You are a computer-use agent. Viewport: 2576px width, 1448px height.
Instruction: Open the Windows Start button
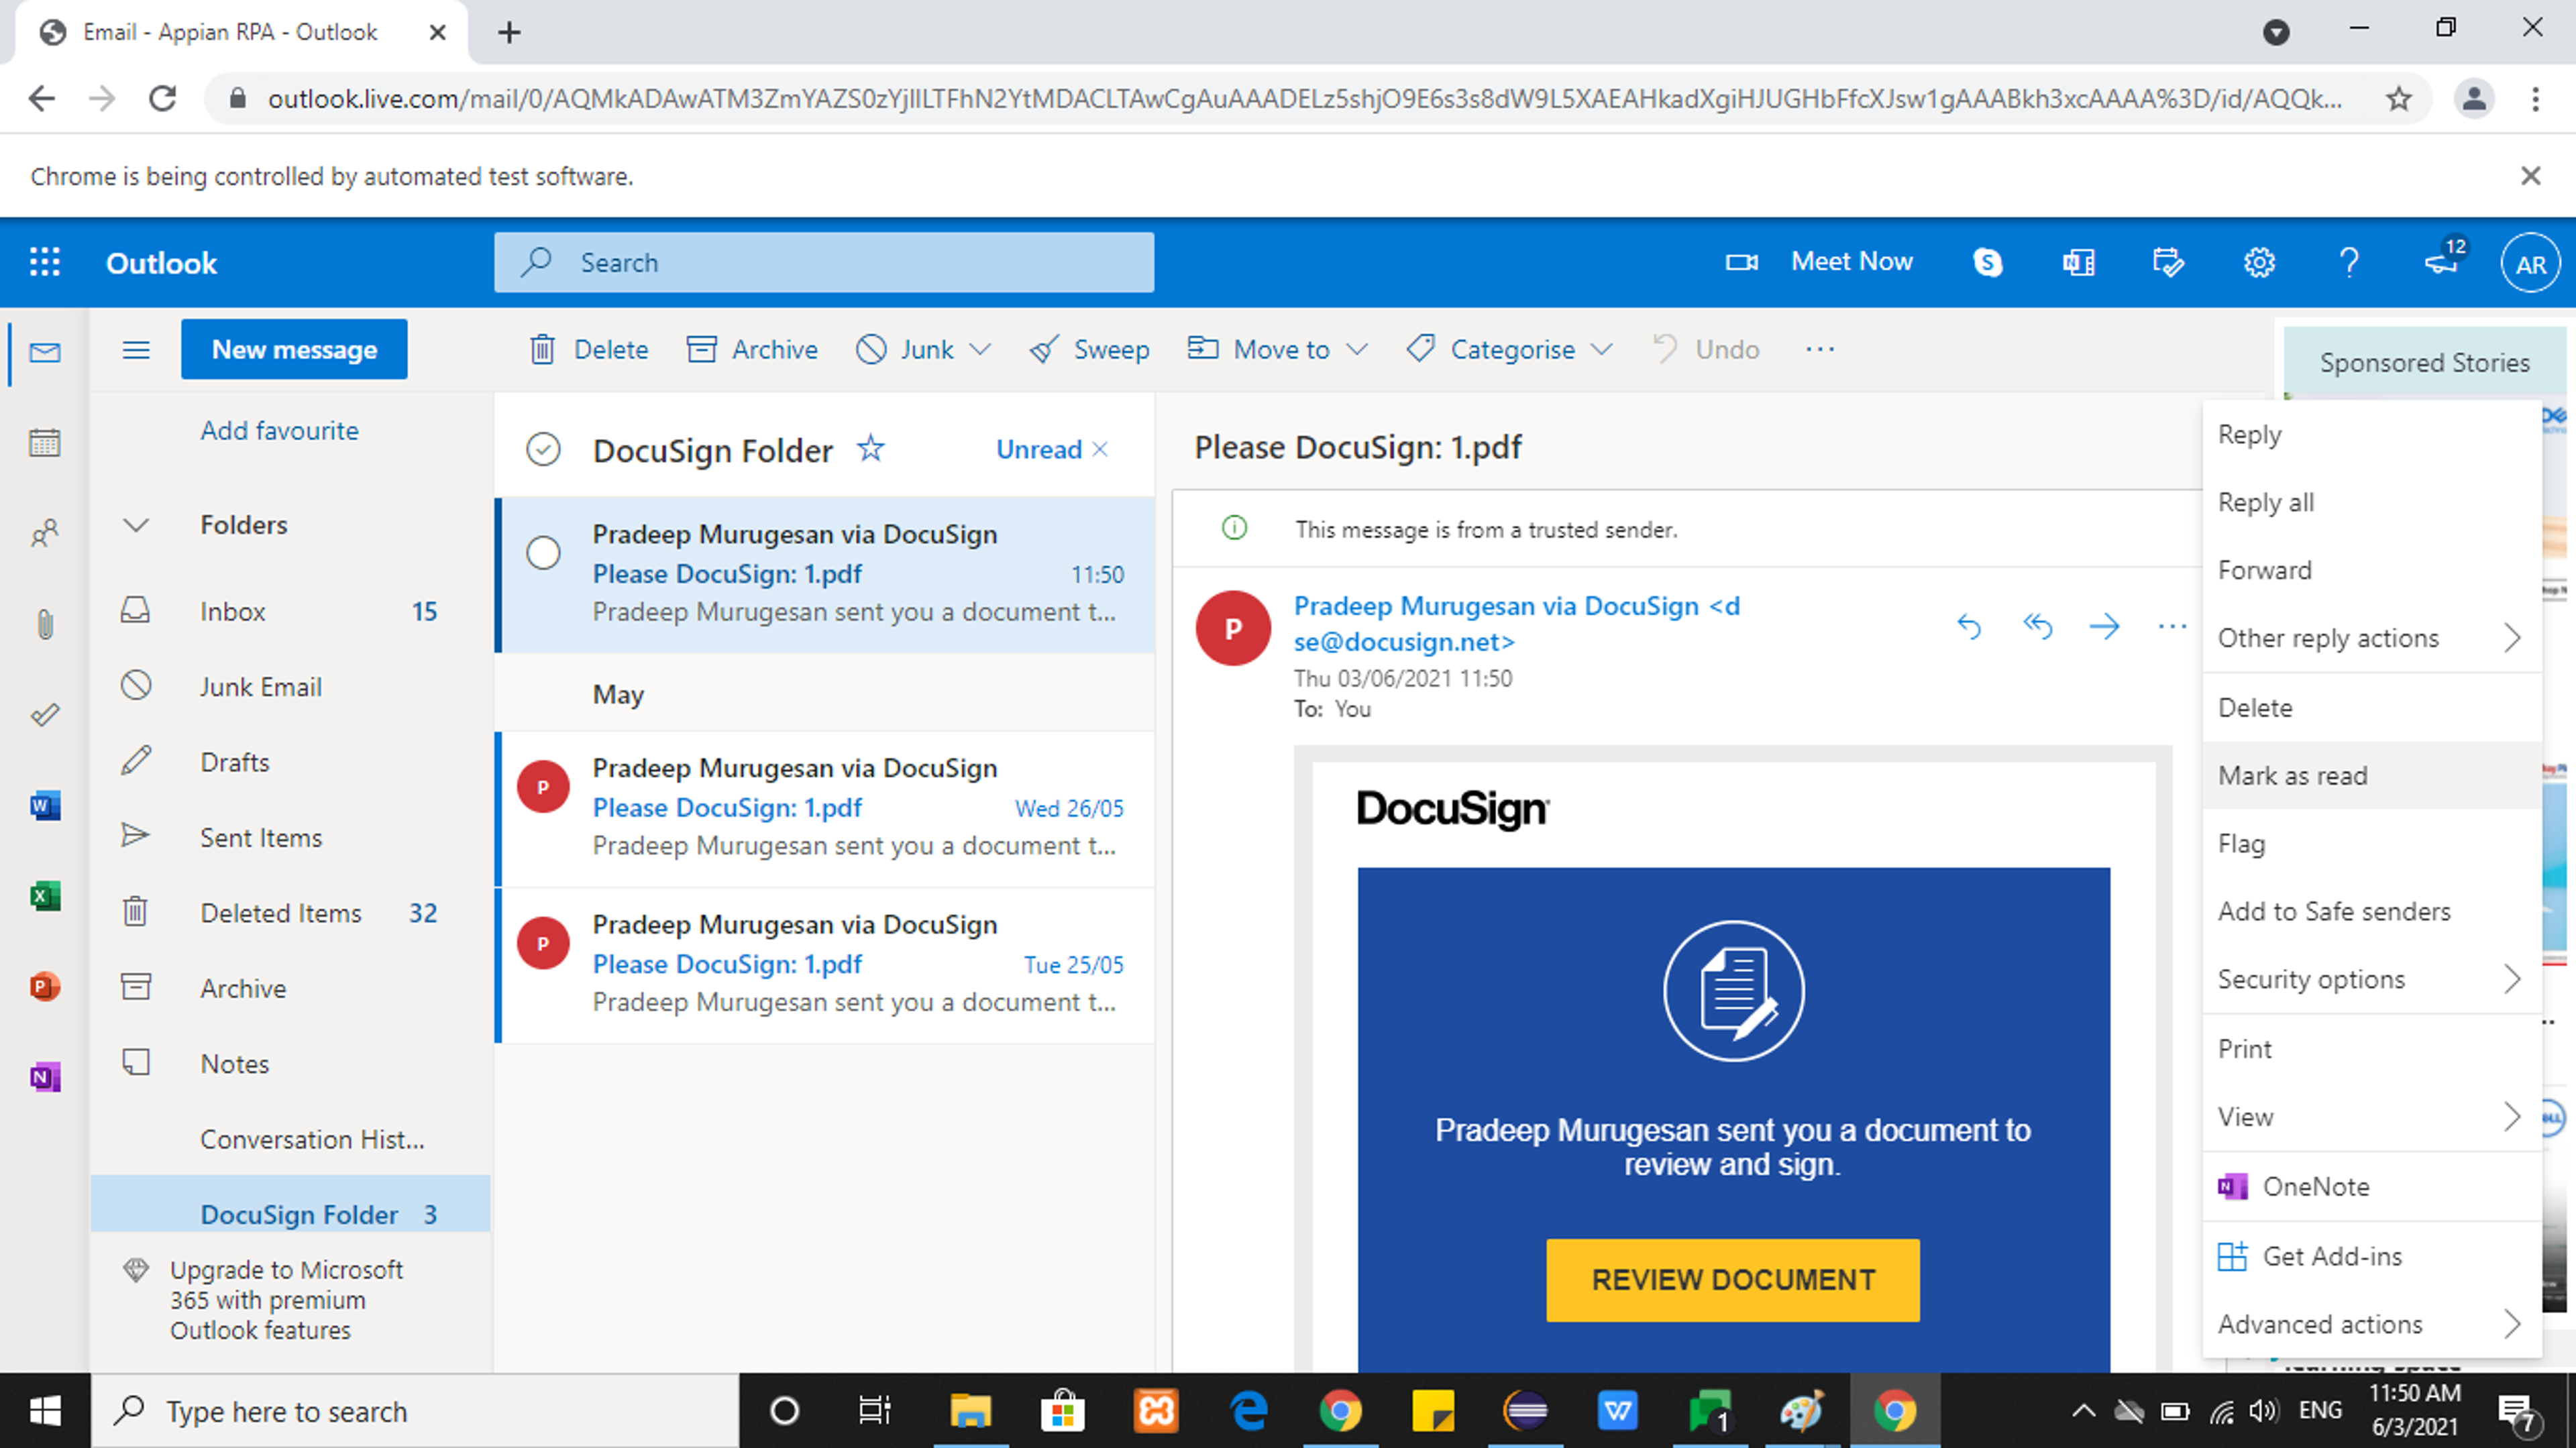(45, 1411)
